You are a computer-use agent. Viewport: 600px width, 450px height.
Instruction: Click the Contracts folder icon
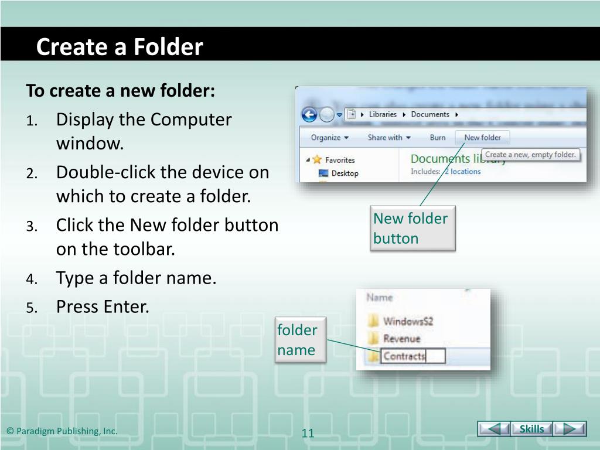[x=373, y=356]
